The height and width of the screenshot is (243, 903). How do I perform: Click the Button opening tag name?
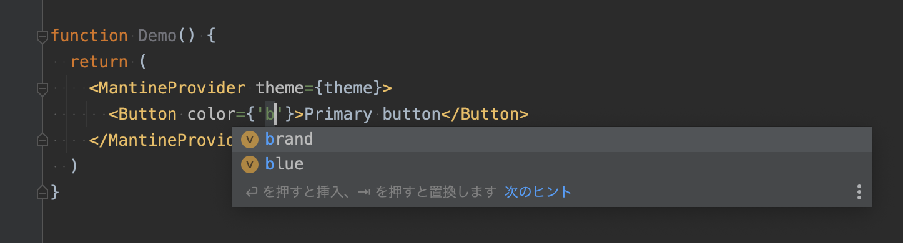tap(147, 114)
